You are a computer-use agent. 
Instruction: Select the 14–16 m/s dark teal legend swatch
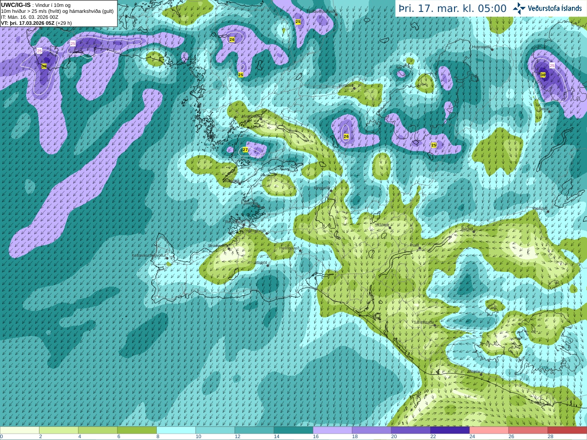pyautogui.click(x=293, y=430)
